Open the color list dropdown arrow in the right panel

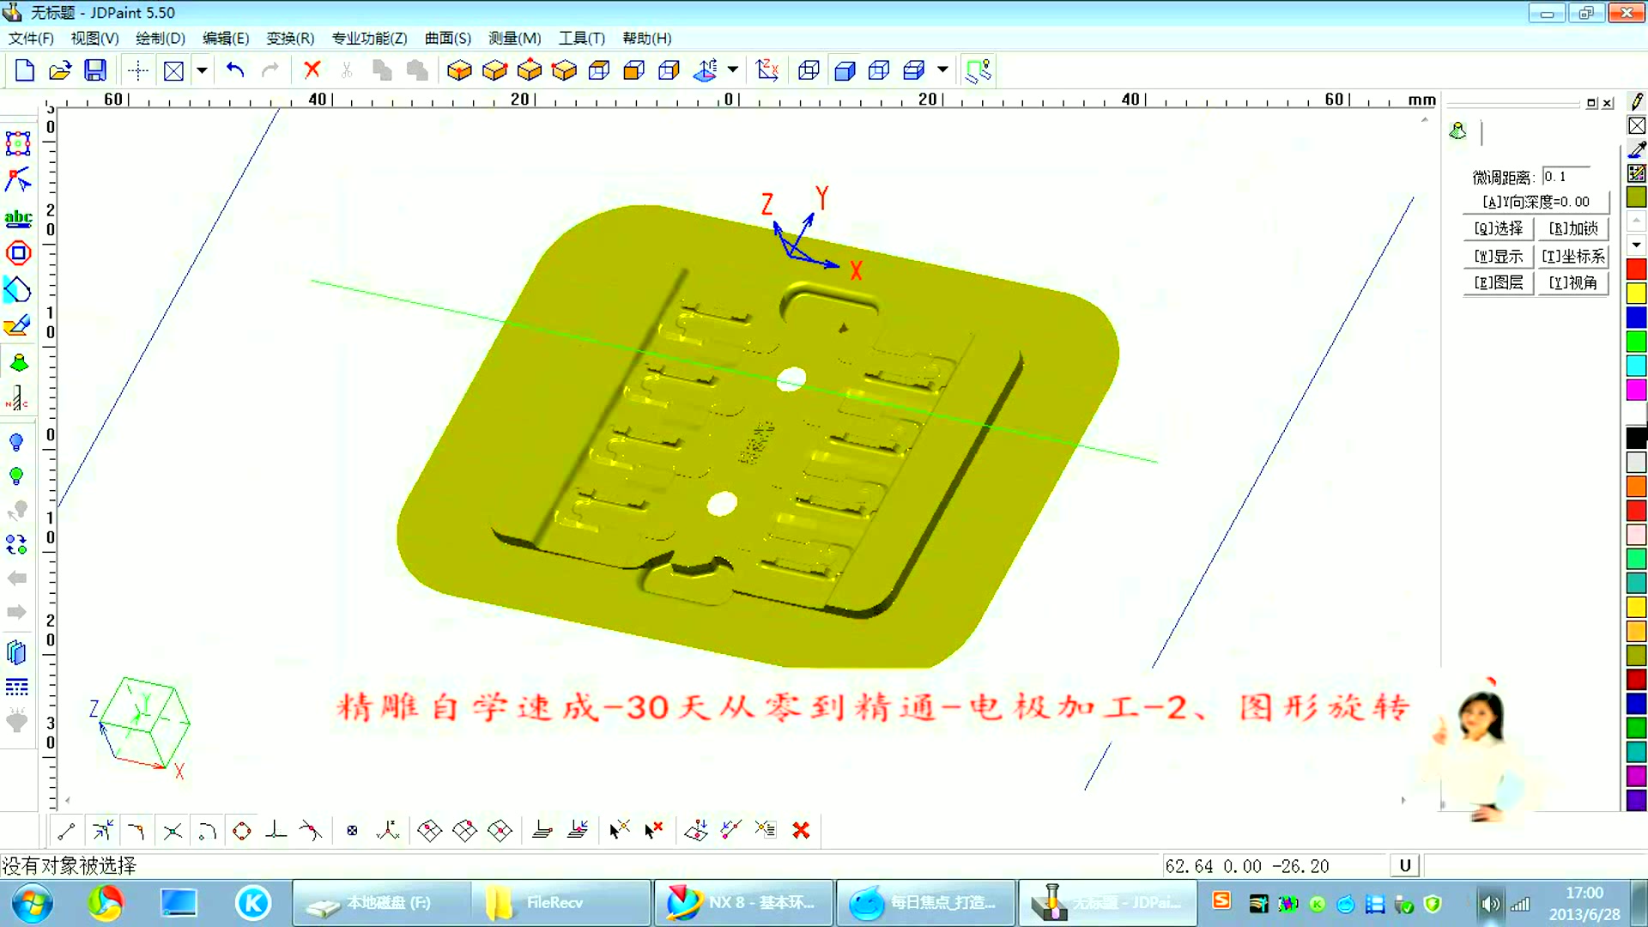1635,245
